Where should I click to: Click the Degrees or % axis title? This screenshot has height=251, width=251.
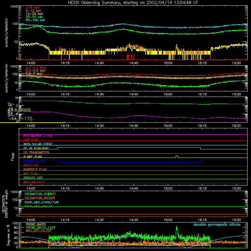pyautogui.click(x=8, y=235)
